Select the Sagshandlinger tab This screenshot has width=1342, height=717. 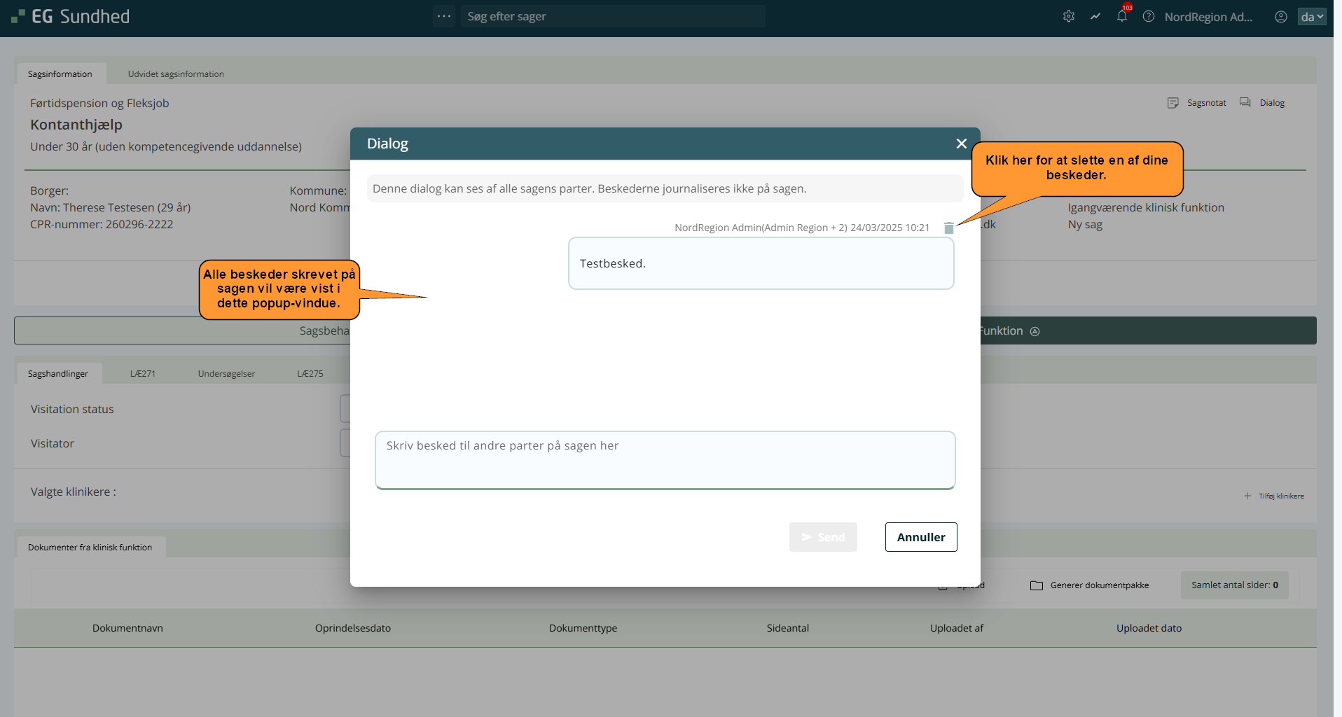tap(58, 374)
